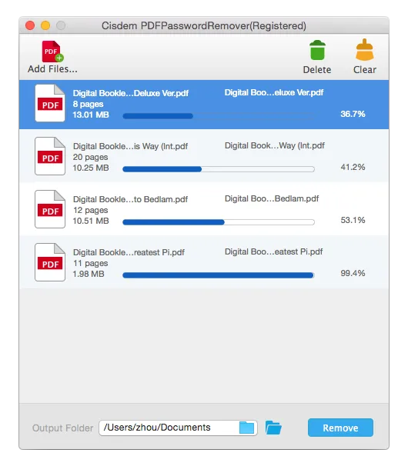408x466 pixels.
Task: Click output name Digital Book…Way (Int.pdf
Action: coord(274,145)
